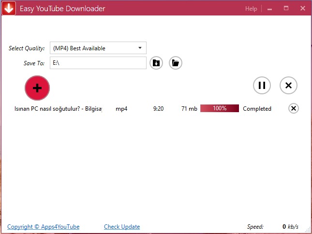The image size is (312, 234).
Task: Close the Easy YouTube Downloader window
Action: [x=302, y=9]
